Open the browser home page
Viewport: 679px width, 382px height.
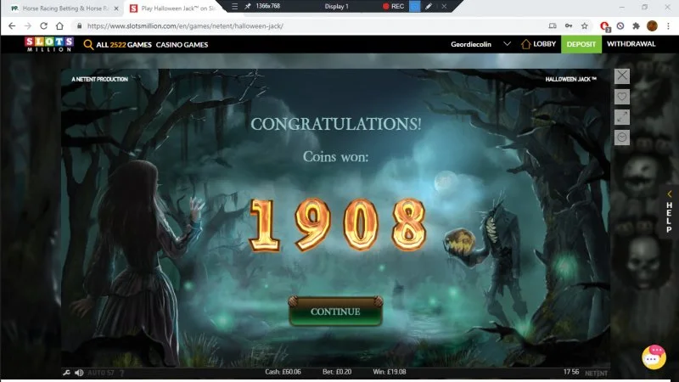(59, 26)
